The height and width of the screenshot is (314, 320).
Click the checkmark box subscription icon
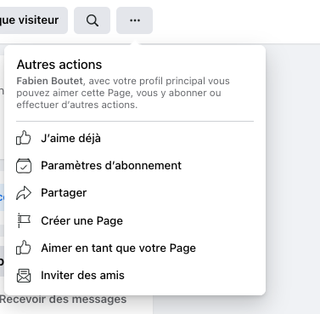pos(24,166)
